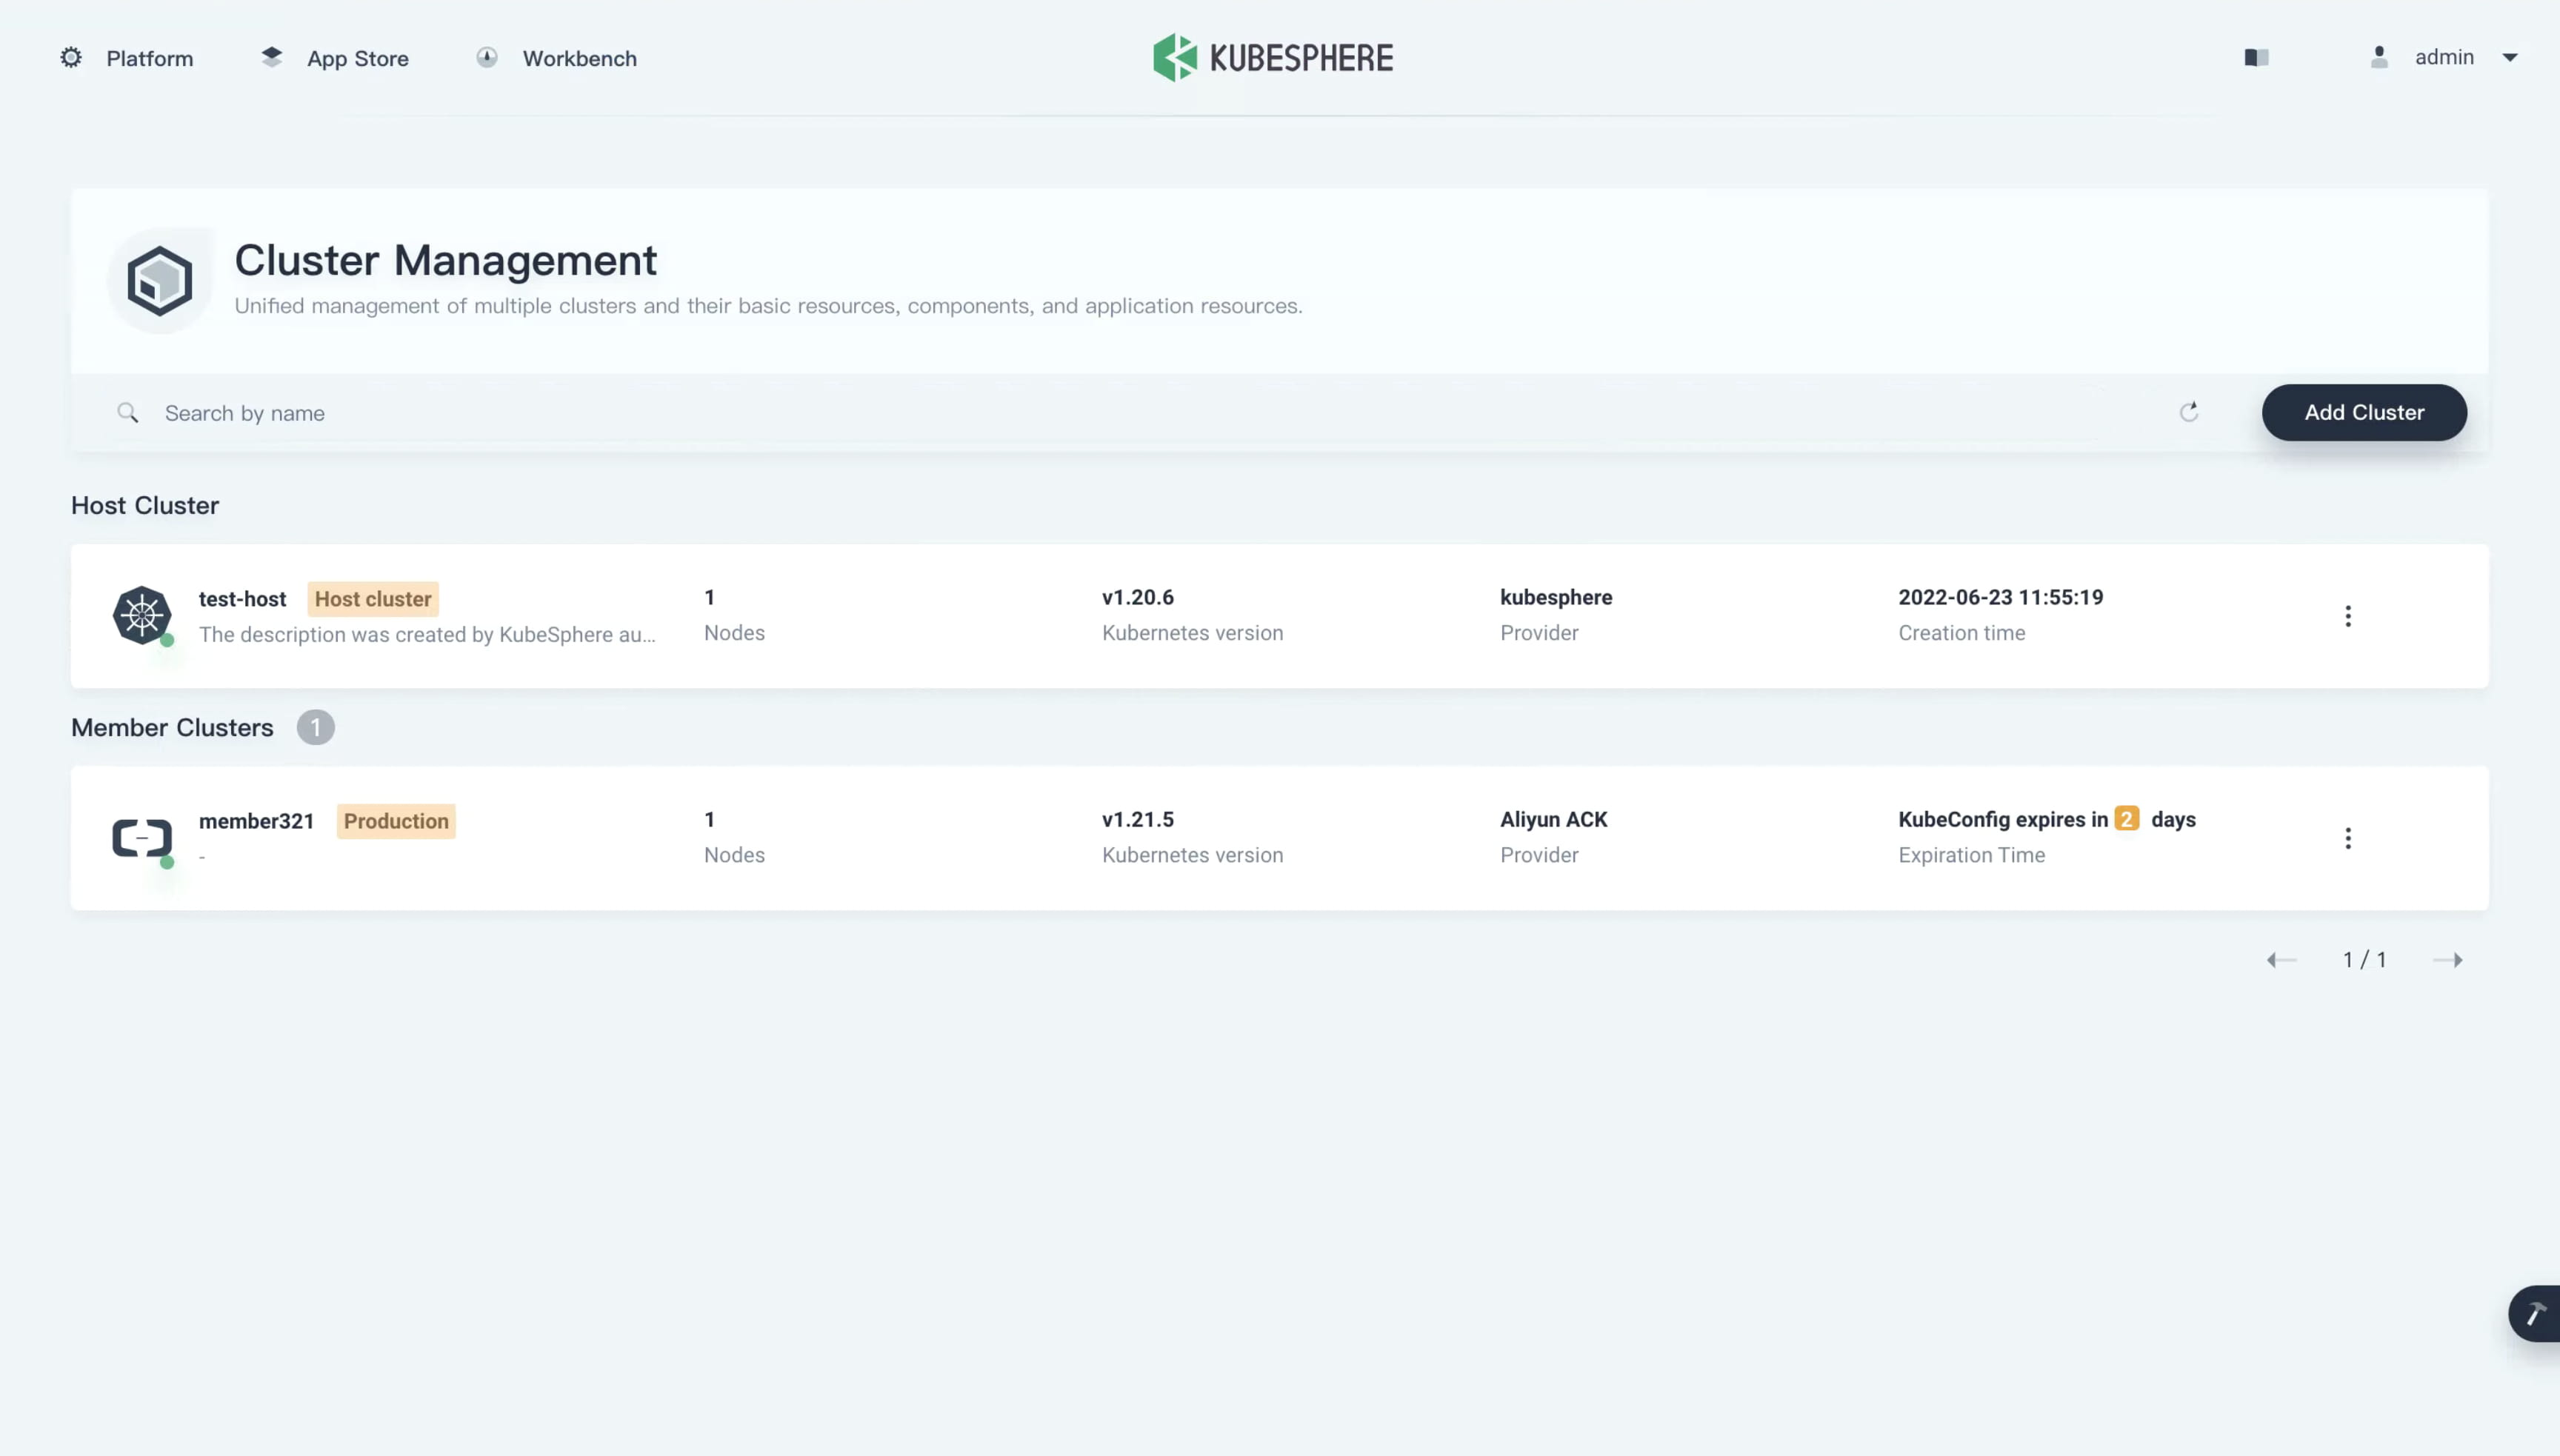
Task: Select the Workbench tab
Action: (579, 58)
